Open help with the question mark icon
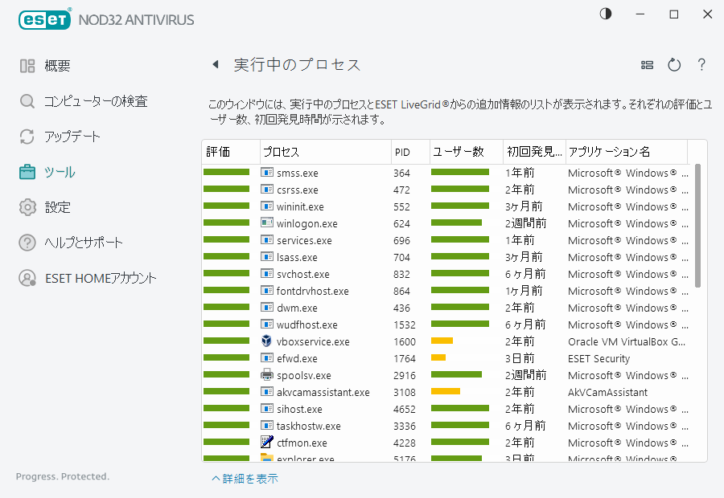The image size is (724, 498). coord(701,65)
